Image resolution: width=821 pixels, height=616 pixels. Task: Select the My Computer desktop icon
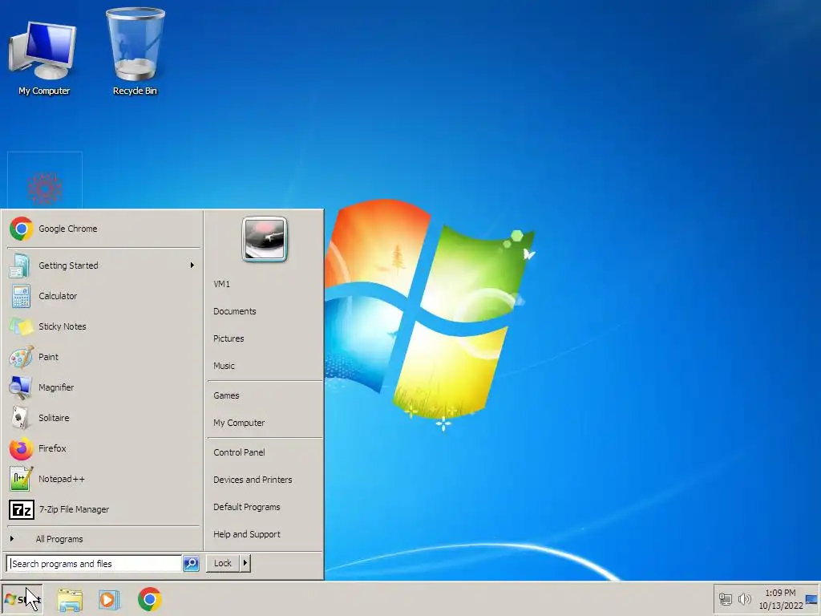43,59
